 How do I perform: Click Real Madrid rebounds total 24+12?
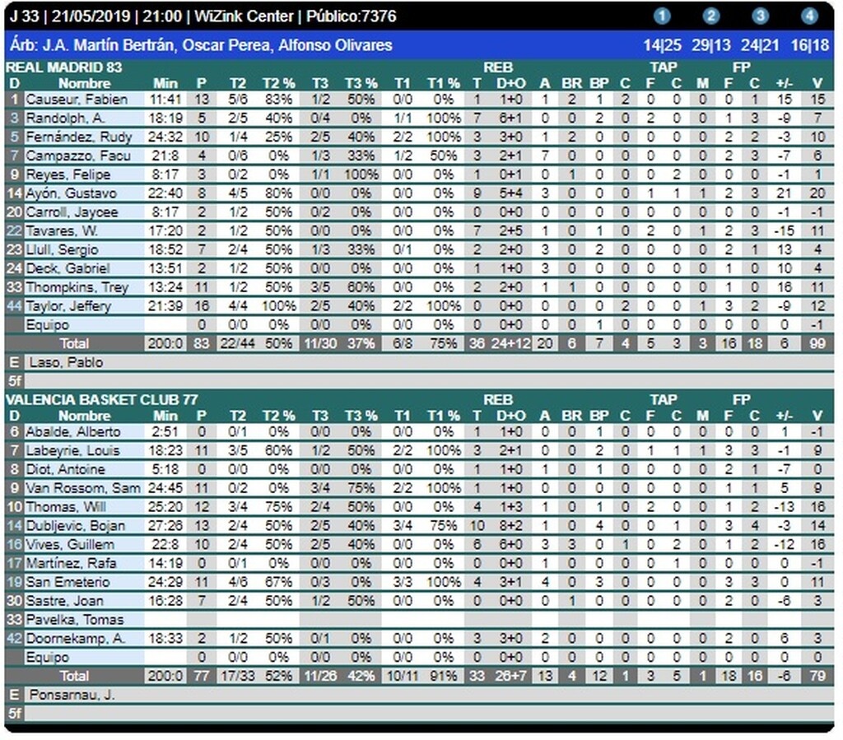pos(510,344)
